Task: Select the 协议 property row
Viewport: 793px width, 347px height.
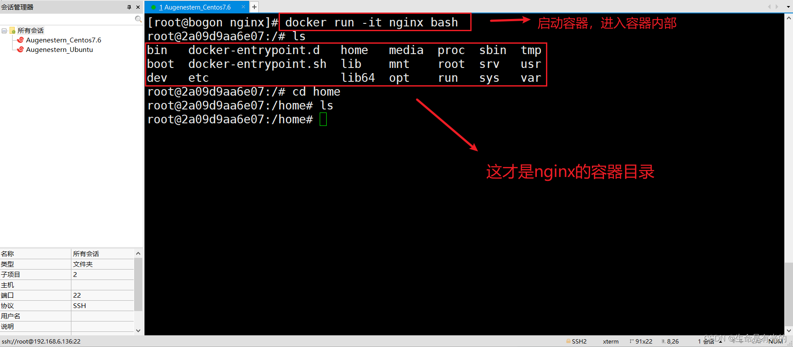Action: 67,305
